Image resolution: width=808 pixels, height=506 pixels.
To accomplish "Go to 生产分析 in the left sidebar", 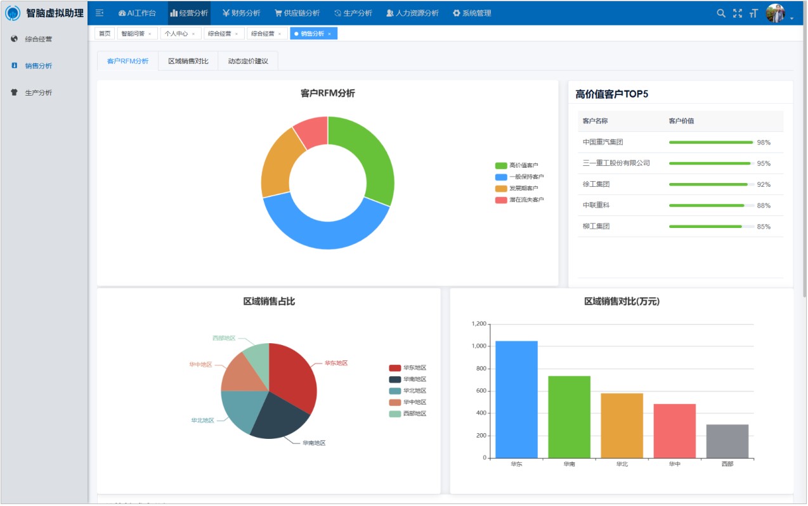I will tap(38, 92).
